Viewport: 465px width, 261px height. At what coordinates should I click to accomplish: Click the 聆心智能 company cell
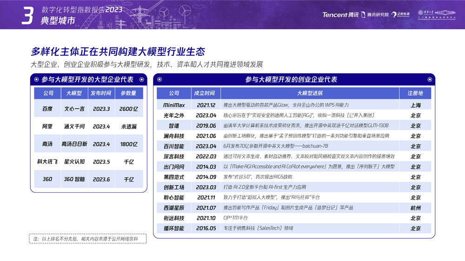(174, 197)
